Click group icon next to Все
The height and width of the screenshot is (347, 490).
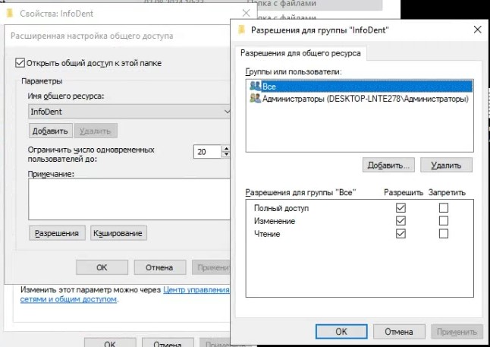tap(255, 86)
